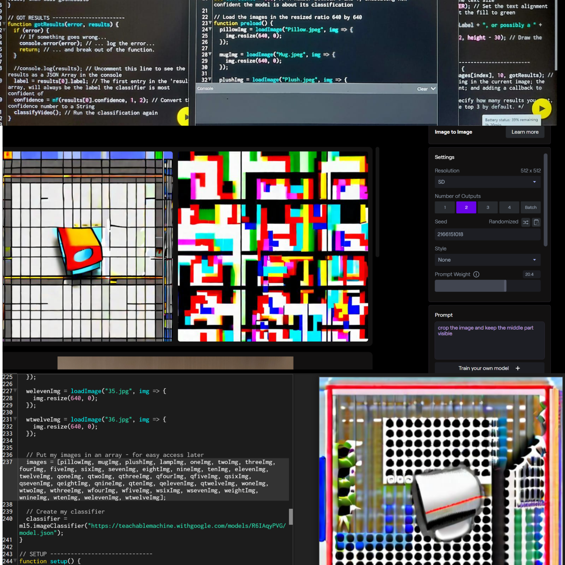Click the shuffle seed randomize icon
565x565 pixels.
[x=525, y=222]
